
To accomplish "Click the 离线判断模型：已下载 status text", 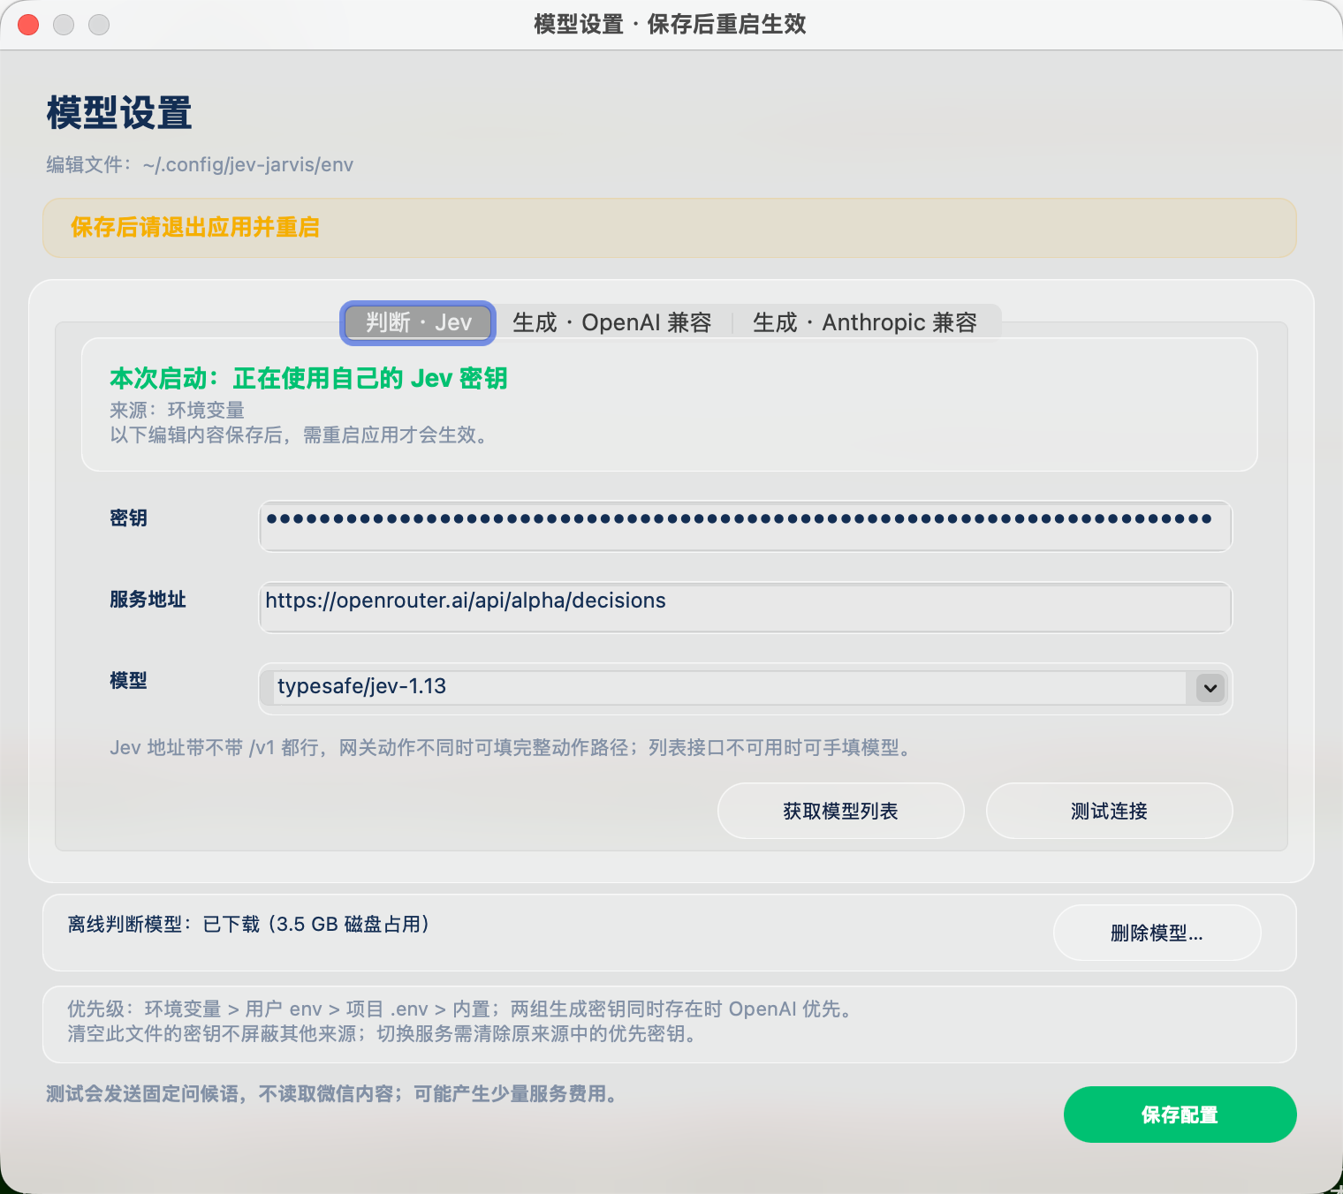I will [x=248, y=925].
